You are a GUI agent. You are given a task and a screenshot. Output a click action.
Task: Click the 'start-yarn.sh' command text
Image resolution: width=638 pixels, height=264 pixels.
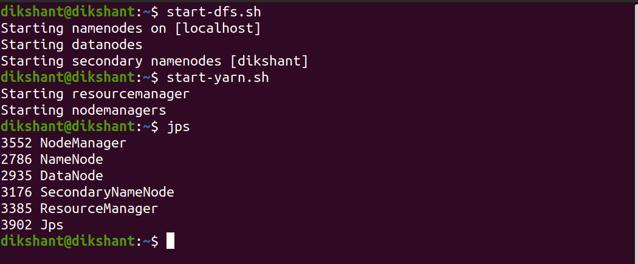click(x=218, y=78)
